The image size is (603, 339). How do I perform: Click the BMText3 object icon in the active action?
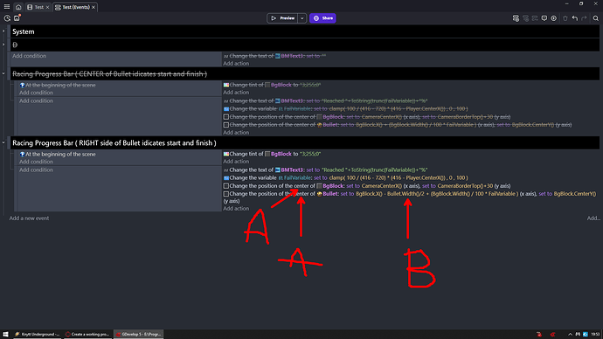click(x=277, y=169)
